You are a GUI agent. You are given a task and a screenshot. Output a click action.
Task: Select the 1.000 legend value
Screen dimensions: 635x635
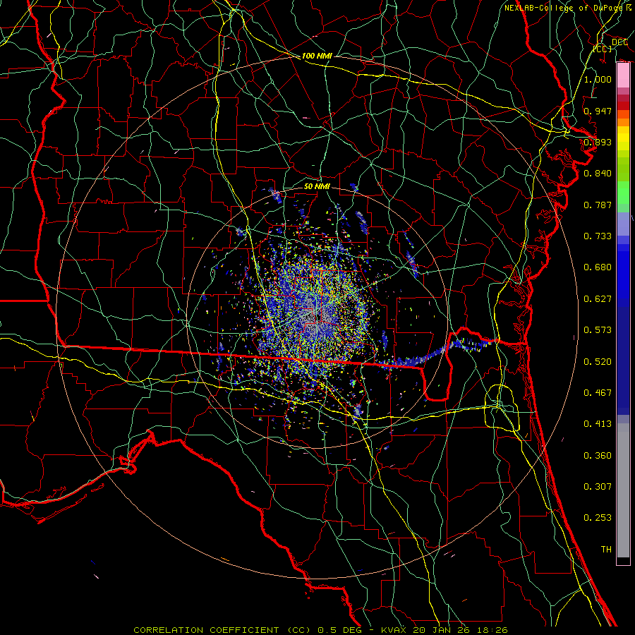(598, 79)
